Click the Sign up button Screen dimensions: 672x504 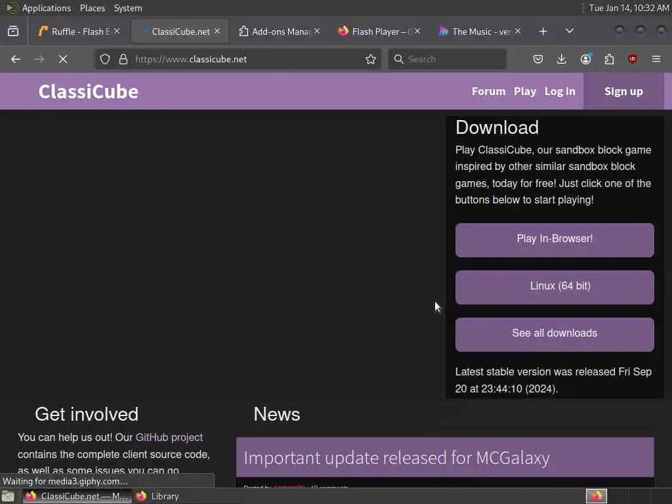coord(623,91)
